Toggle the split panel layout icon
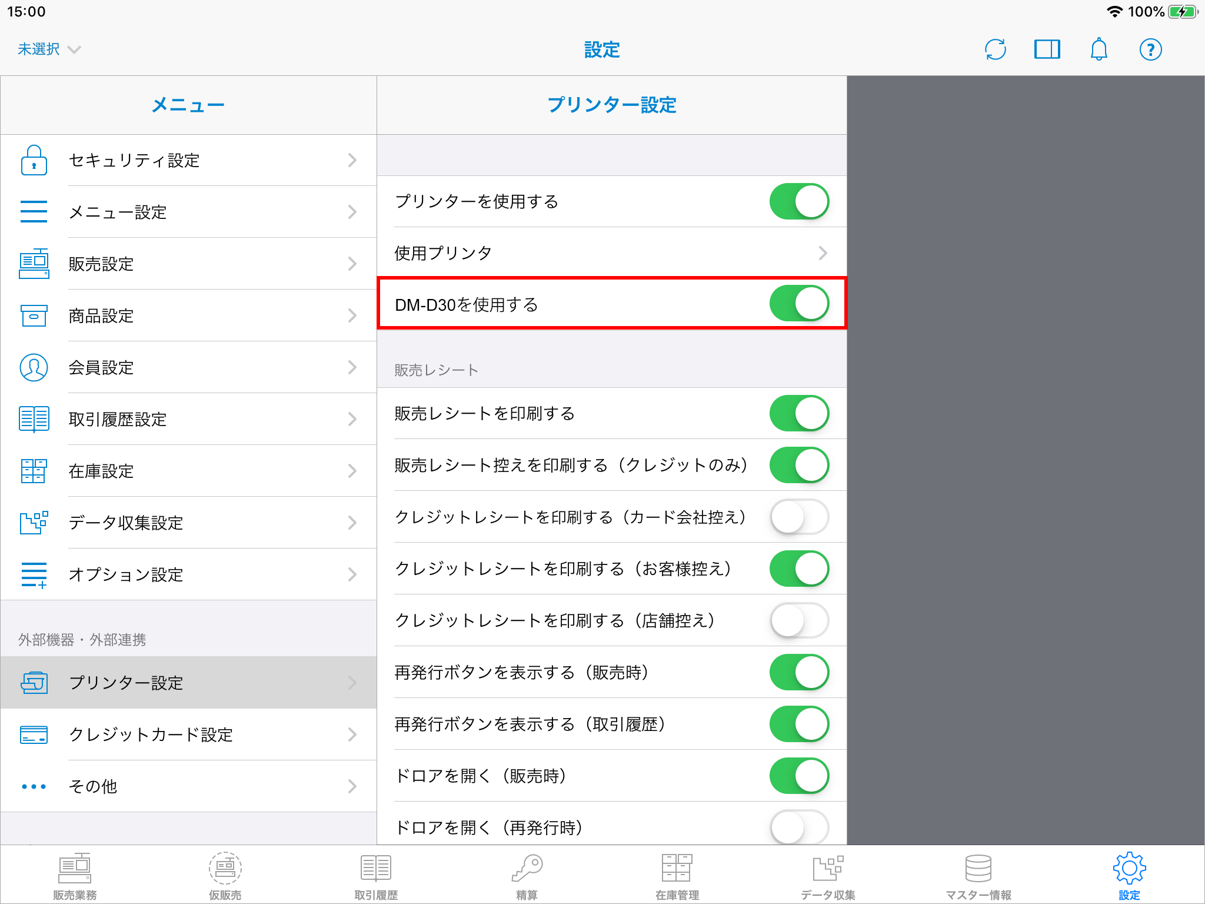 coord(1047,49)
